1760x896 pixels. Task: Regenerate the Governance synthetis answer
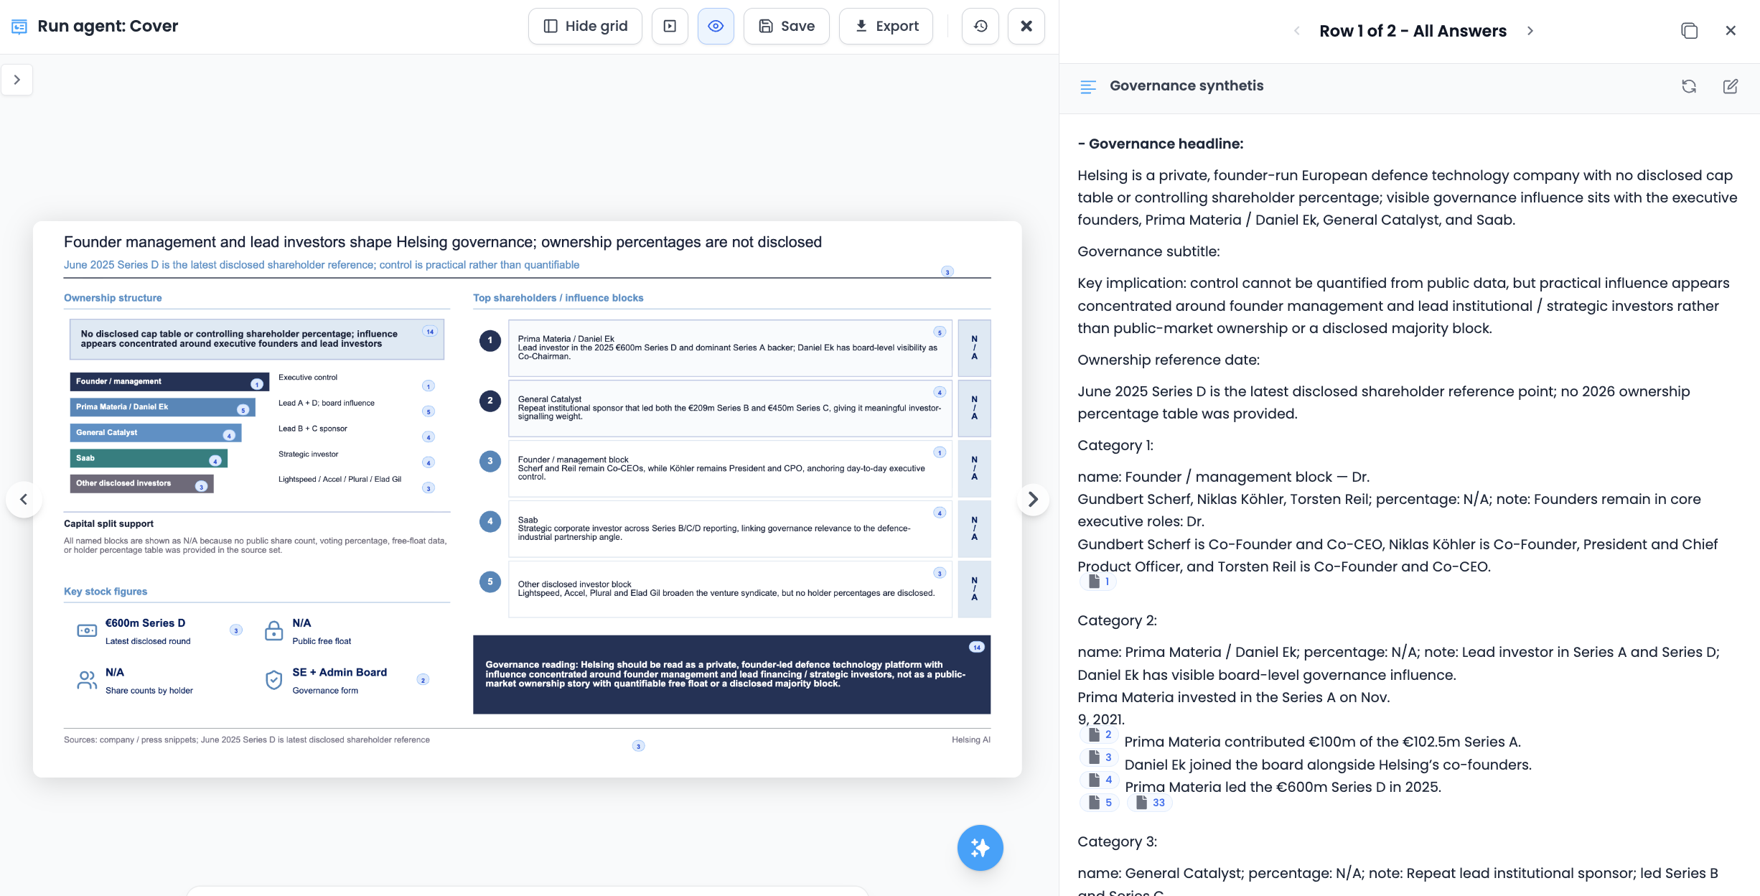point(1689,86)
